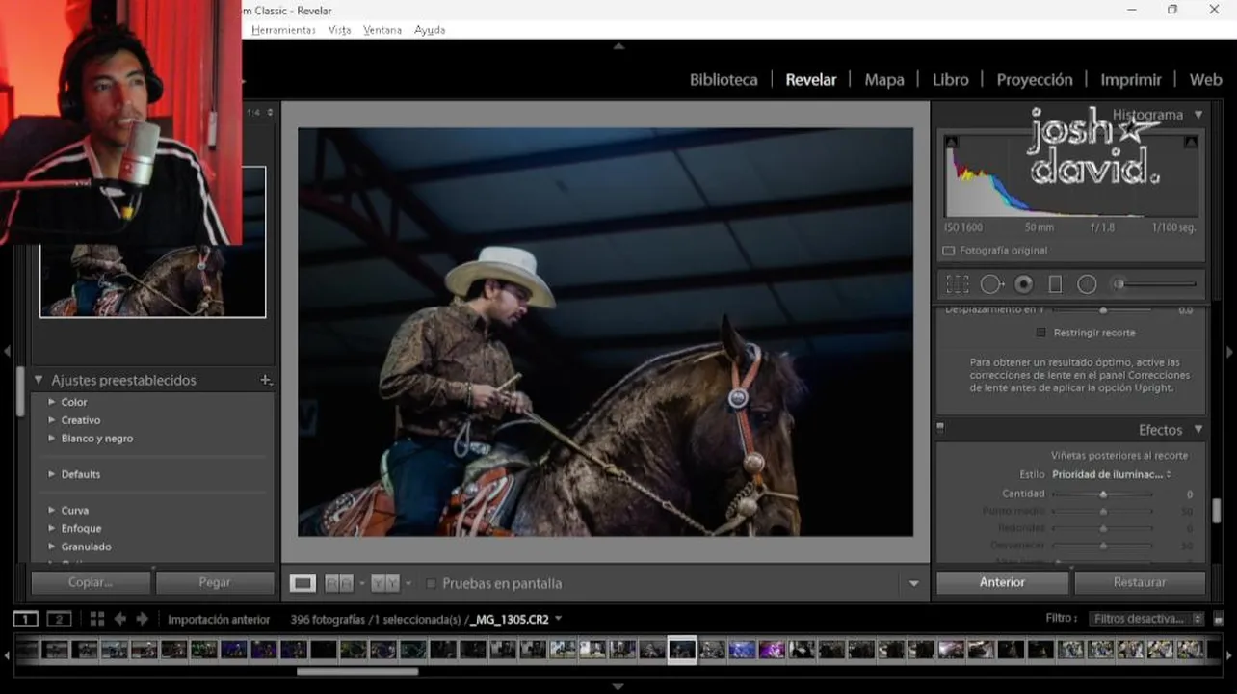Add a new preset with plus icon
Image resolution: width=1237 pixels, height=694 pixels.
tap(266, 380)
